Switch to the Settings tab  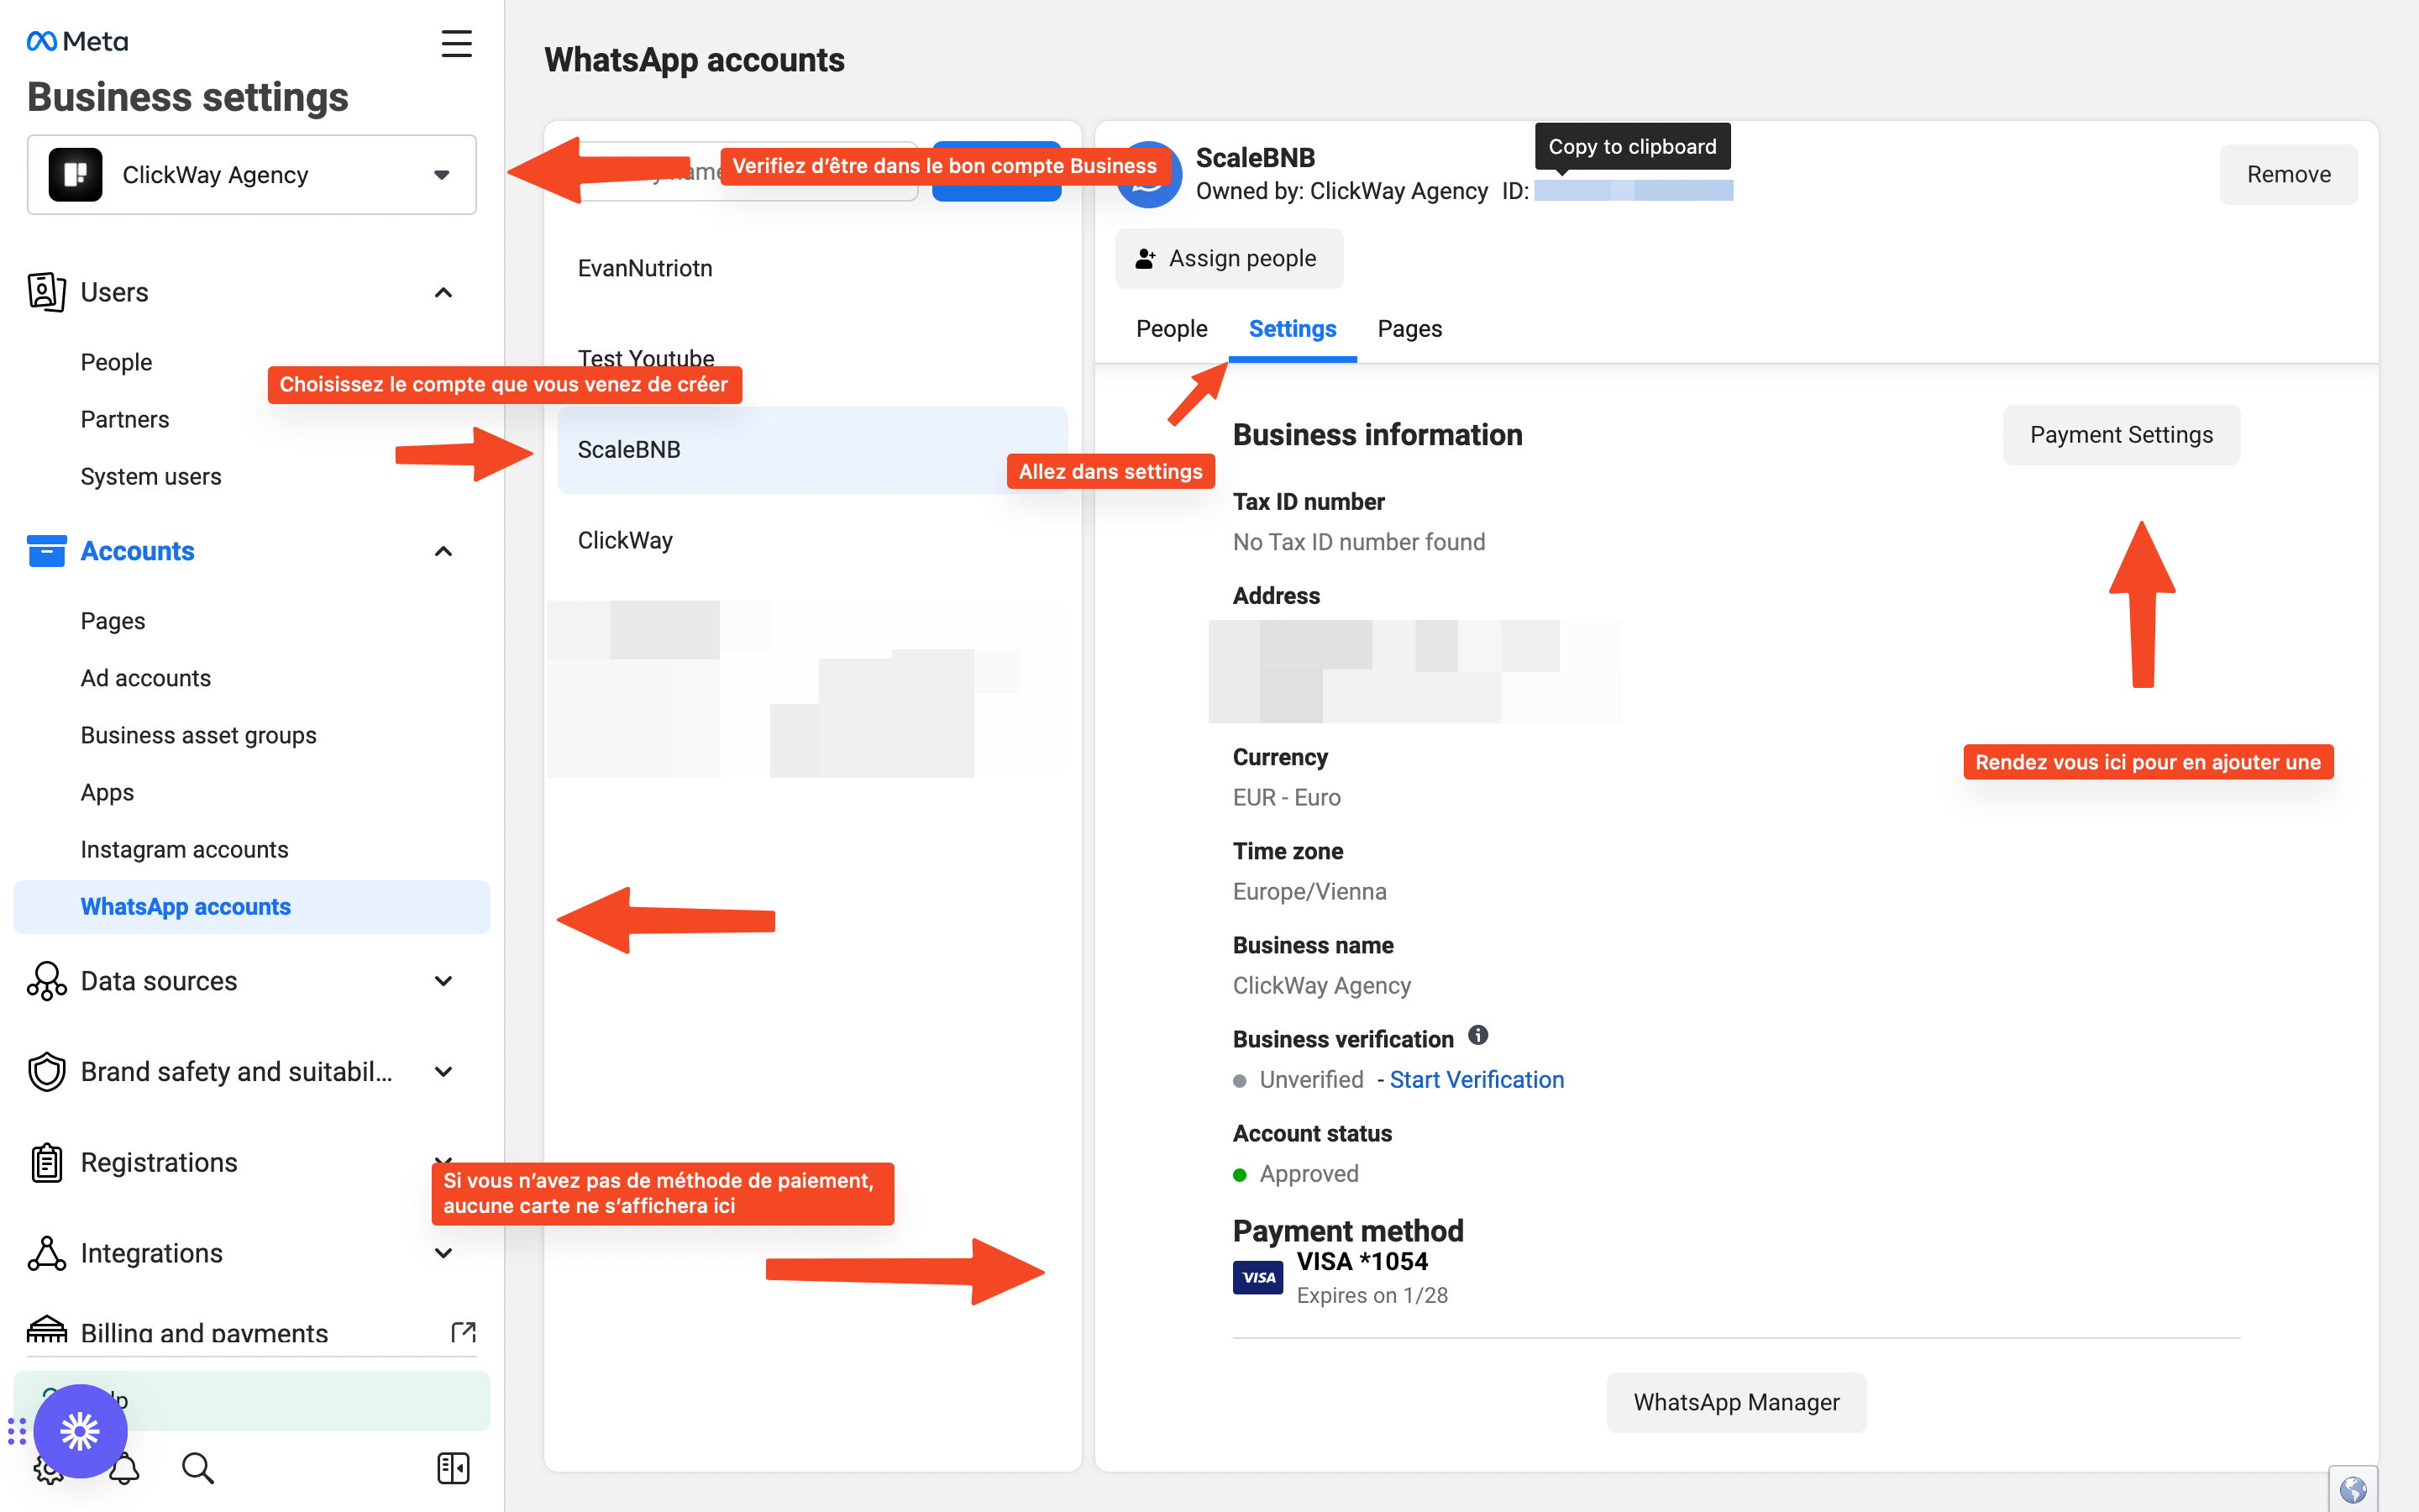click(x=1293, y=329)
